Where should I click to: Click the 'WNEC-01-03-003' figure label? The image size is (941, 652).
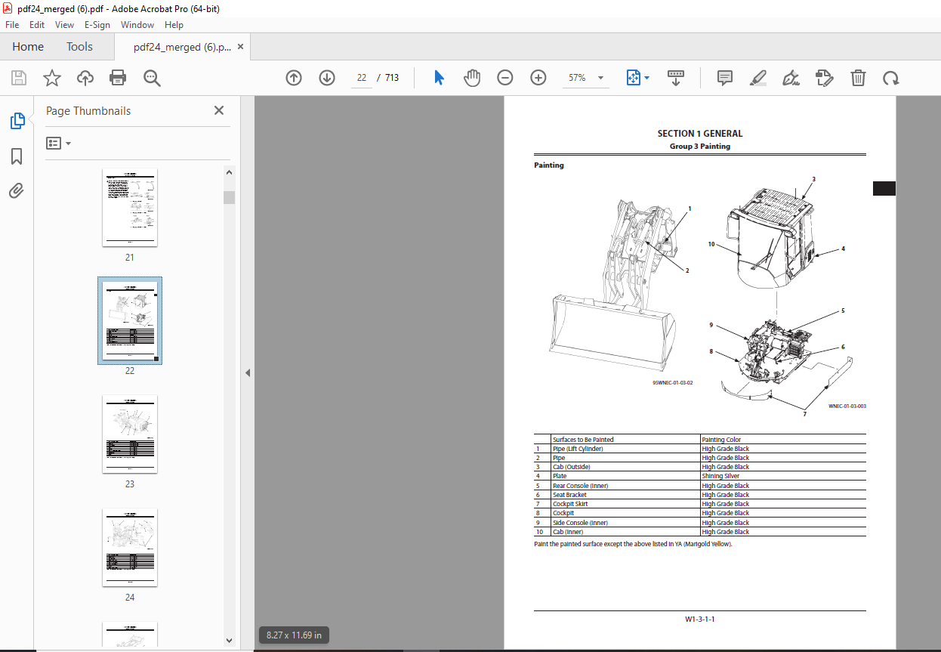(847, 406)
